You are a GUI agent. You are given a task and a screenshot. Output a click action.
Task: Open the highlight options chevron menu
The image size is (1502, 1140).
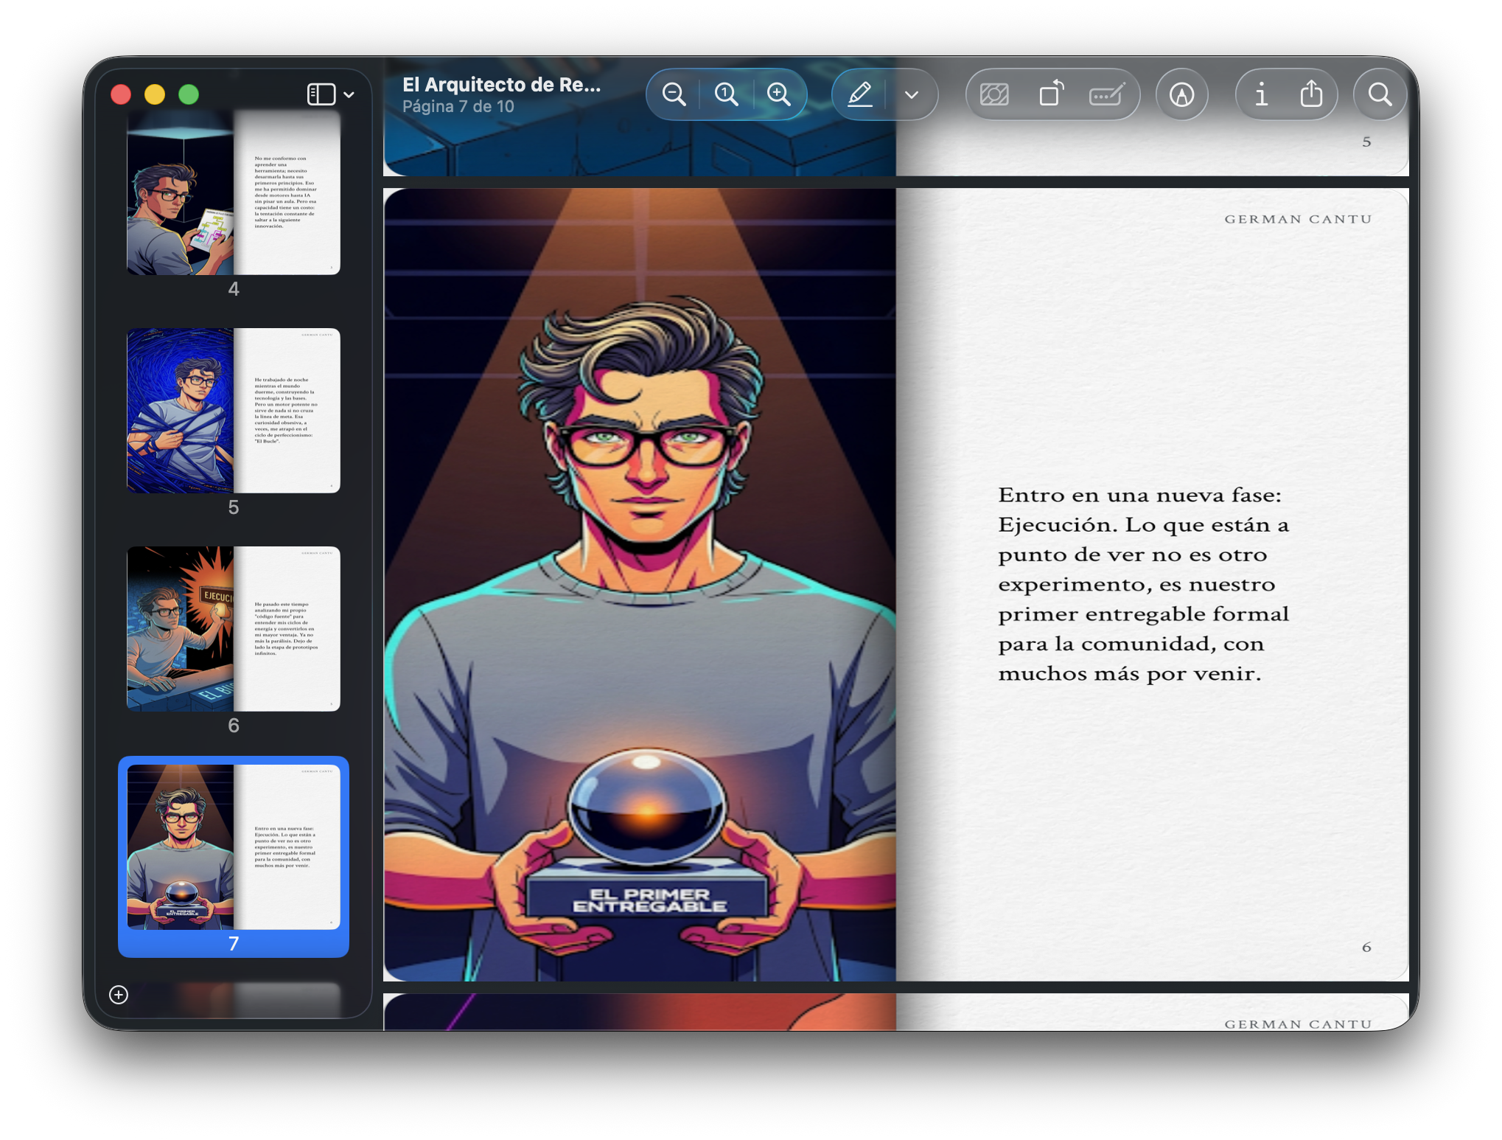912,94
